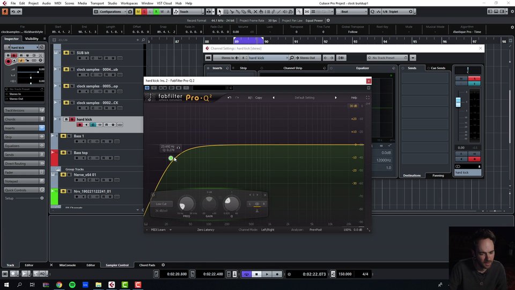Toggle global Mute (M) state button
515x290 pixels.
[138, 11]
